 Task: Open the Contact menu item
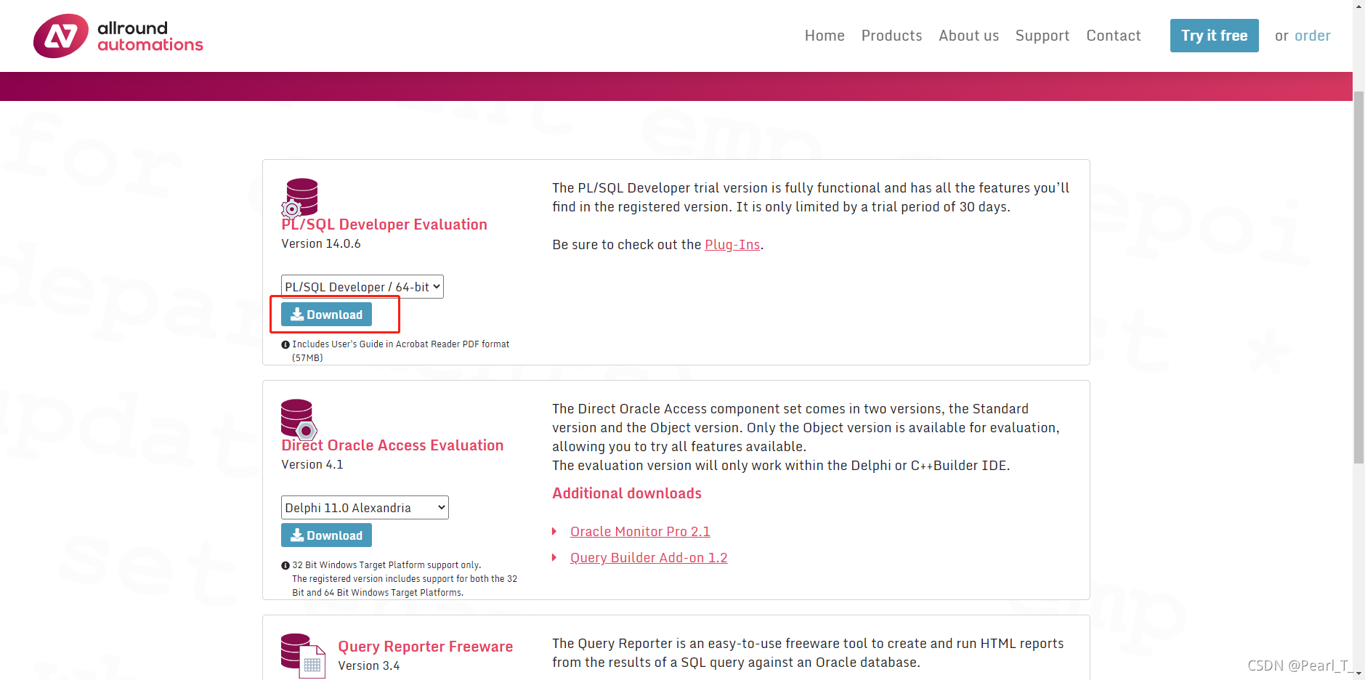click(1114, 36)
